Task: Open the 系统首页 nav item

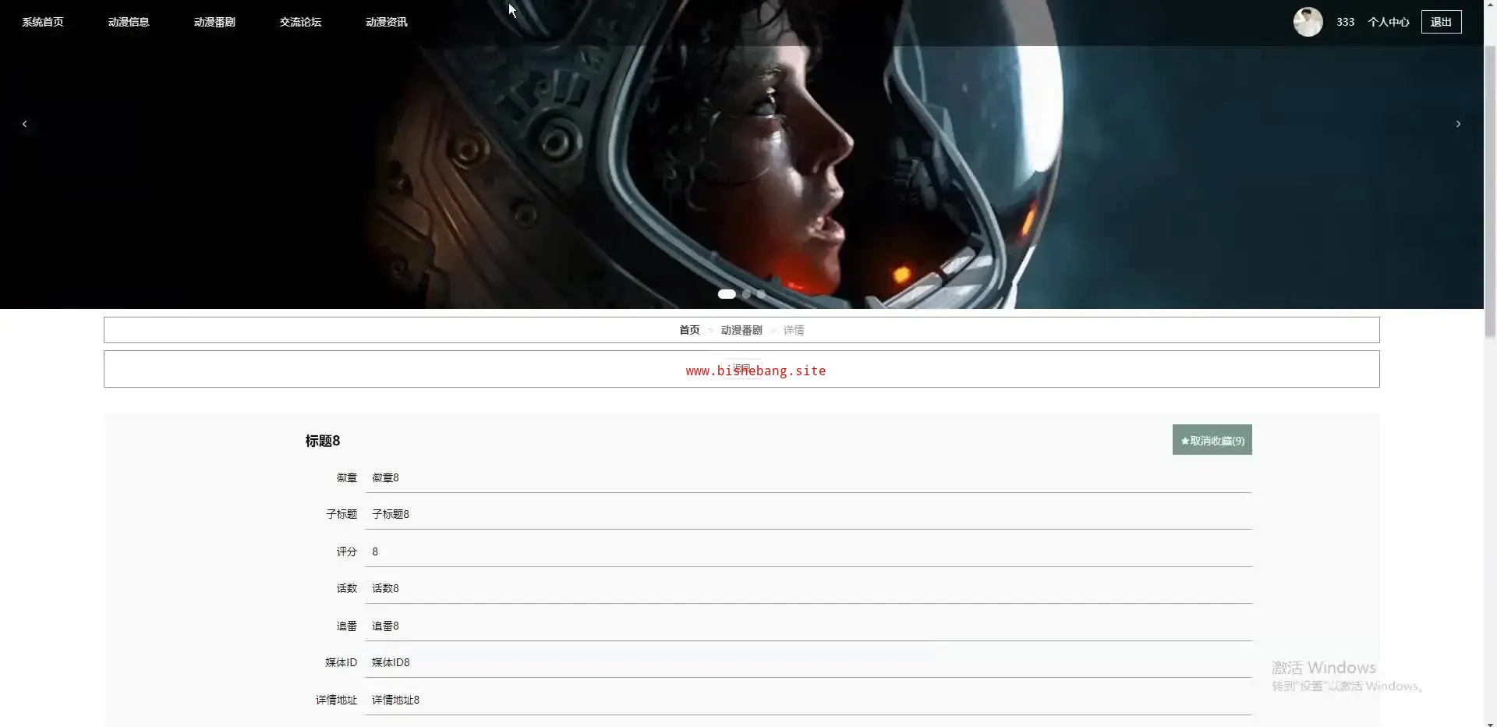Action: (43, 22)
